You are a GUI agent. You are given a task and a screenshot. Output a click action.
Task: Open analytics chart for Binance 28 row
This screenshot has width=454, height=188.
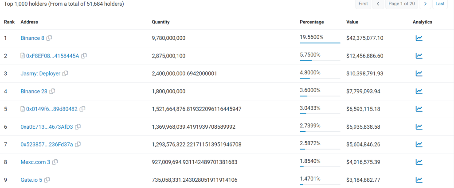coord(419,91)
